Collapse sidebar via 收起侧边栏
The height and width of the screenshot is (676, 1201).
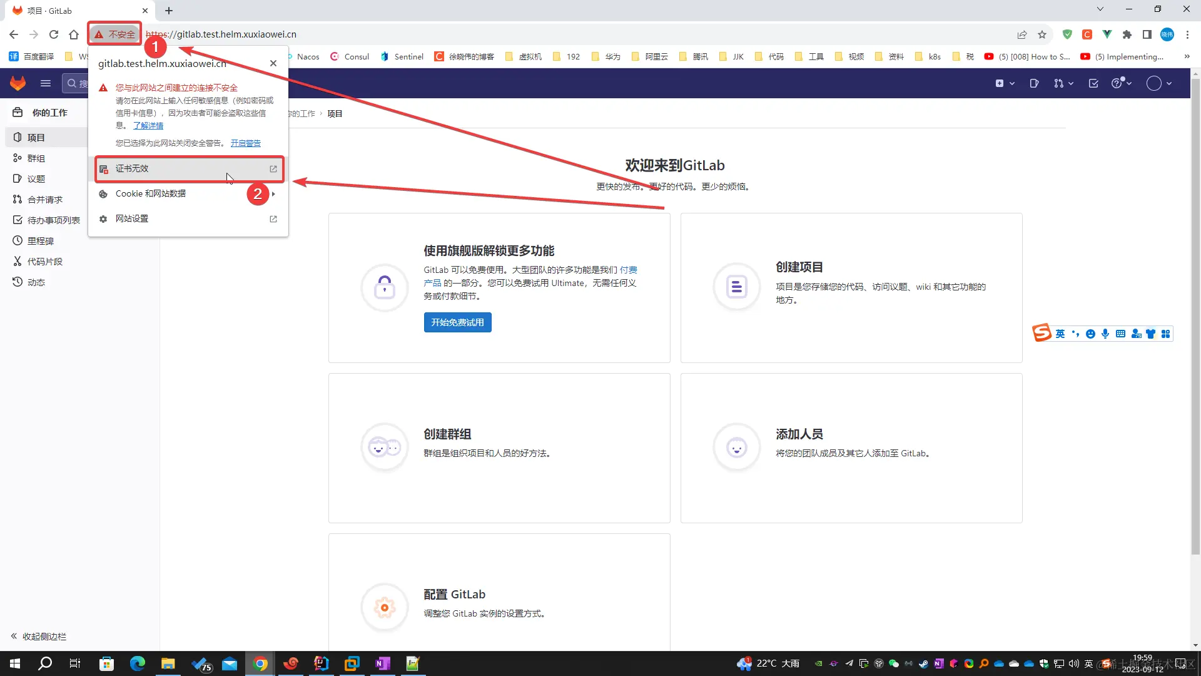click(39, 637)
